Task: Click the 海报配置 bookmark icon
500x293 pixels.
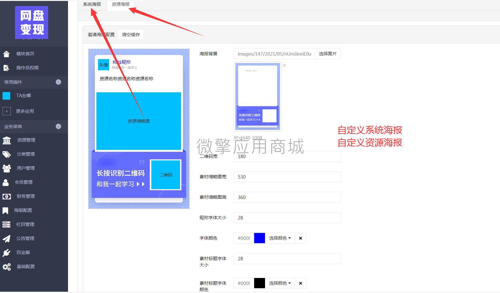Action: (5, 210)
